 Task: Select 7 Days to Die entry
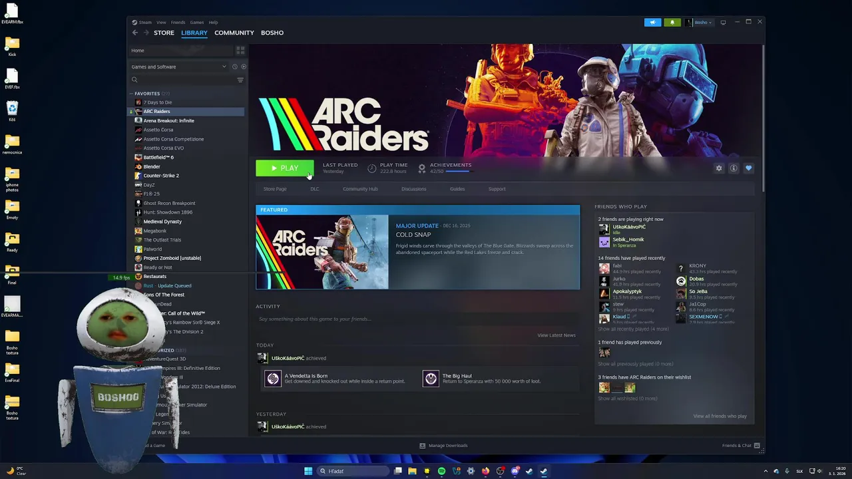coord(158,102)
